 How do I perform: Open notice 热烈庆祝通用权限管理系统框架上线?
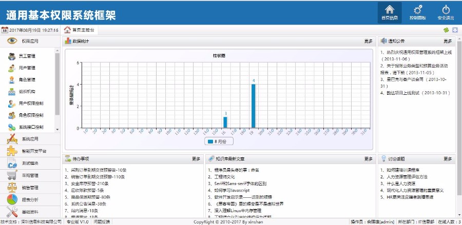click(416, 55)
